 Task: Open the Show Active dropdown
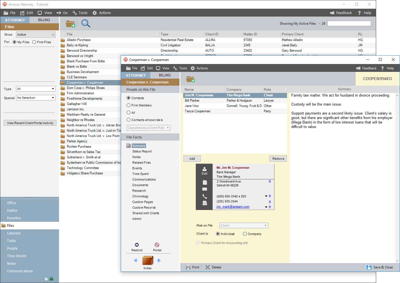click(x=36, y=35)
